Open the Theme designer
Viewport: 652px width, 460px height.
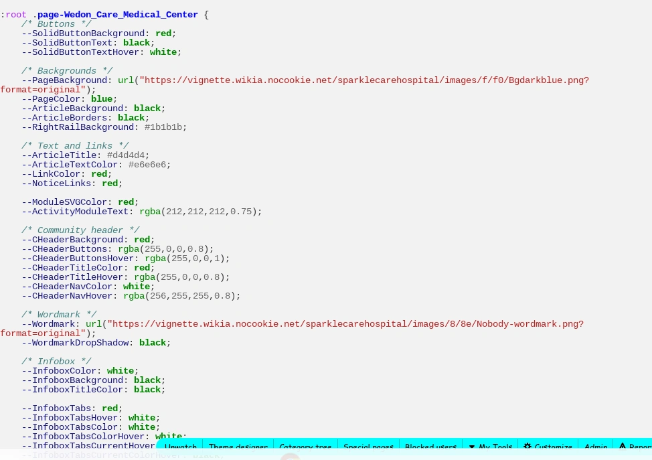click(238, 447)
